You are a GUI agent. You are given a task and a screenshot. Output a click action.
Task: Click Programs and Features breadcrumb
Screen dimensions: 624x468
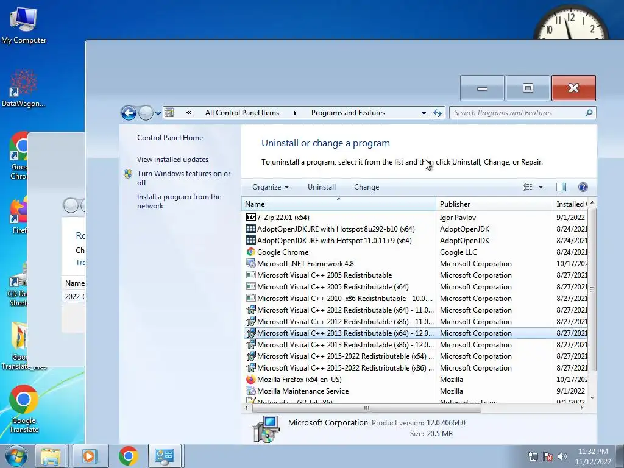pyautogui.click(x=348, y=113)
